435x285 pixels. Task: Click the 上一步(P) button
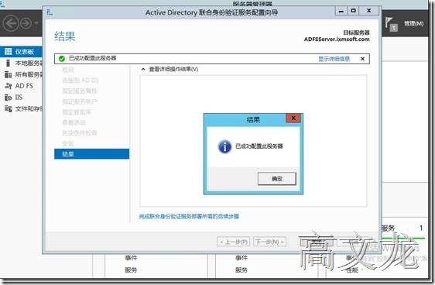click(233, 242)
